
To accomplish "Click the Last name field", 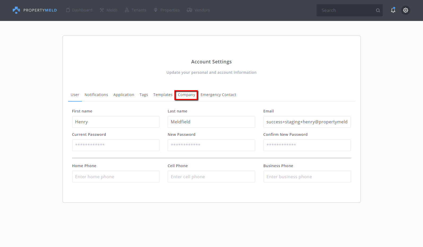I will 211,122.
